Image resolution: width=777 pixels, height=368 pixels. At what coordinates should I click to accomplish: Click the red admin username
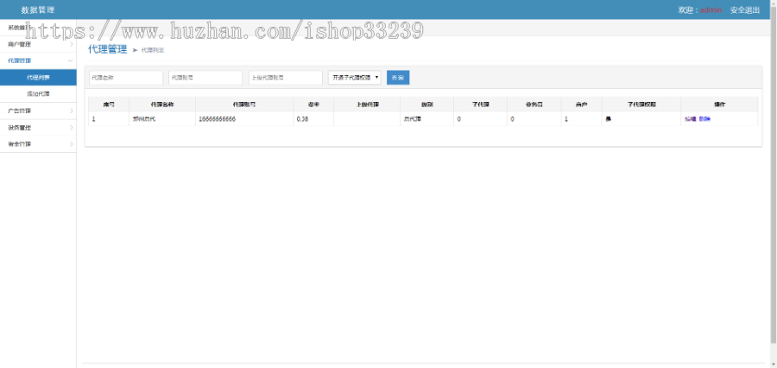click(711, 10)
